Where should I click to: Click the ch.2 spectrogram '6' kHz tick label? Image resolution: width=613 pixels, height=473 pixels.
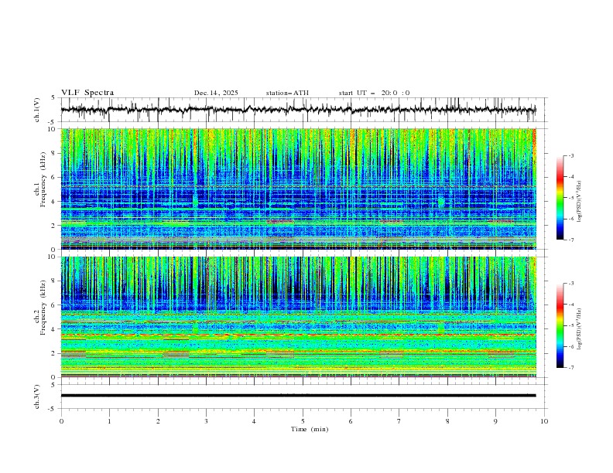[54, 305]
